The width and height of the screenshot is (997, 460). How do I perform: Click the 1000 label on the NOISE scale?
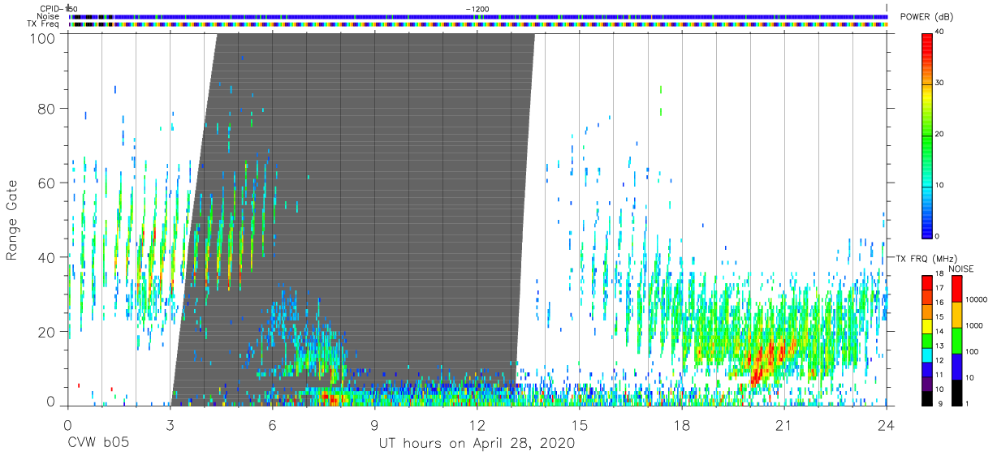tap(976, 326)
